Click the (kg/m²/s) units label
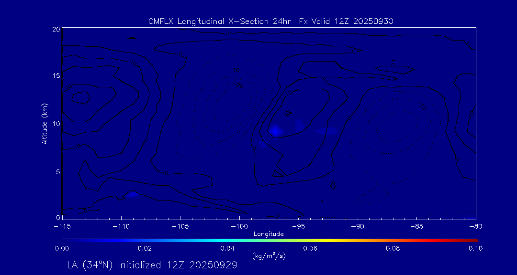This screenshot has height=275, width=517. tap(269, 255)
